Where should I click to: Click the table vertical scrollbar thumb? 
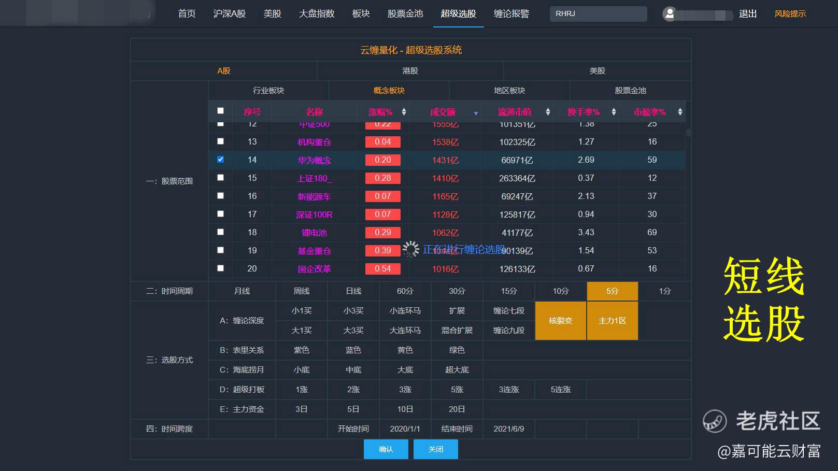pos(688,132)
